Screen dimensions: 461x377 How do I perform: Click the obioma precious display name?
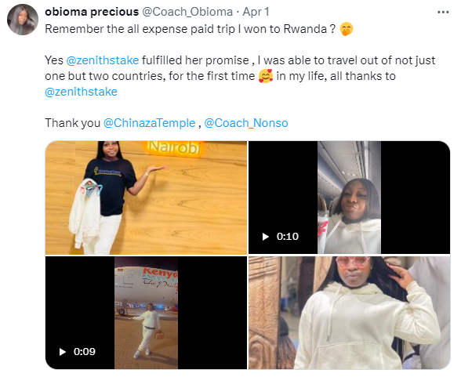tap(92, 12)
